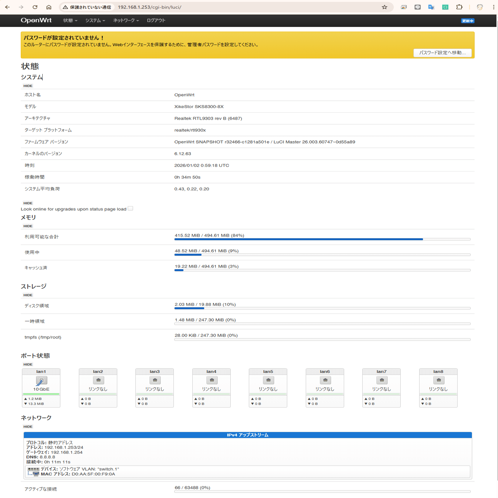This screenshot has width=498, height=498.
Task: Click the 更新中 status indicator
Action: click(468, 20)
